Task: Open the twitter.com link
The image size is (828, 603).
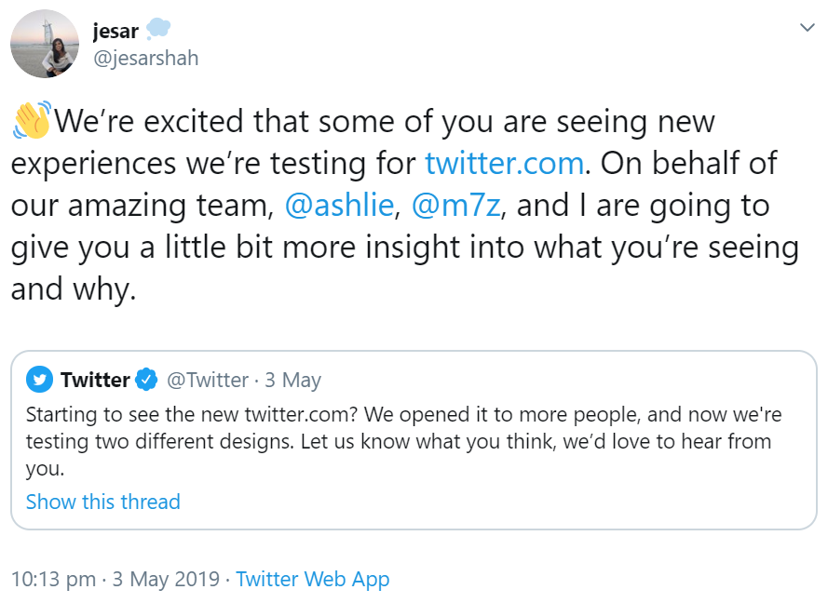Action: (x=503, y=162)
